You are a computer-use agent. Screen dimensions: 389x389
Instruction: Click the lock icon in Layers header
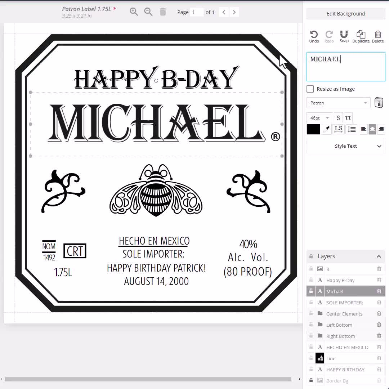click(x=311, y=256)
